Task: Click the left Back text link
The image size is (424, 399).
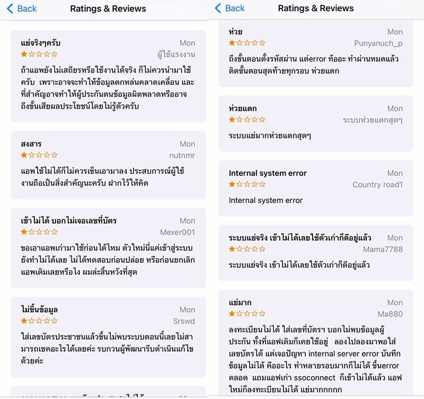Action: 27,8
